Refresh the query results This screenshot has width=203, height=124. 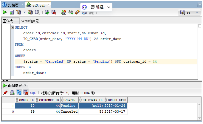19,93
